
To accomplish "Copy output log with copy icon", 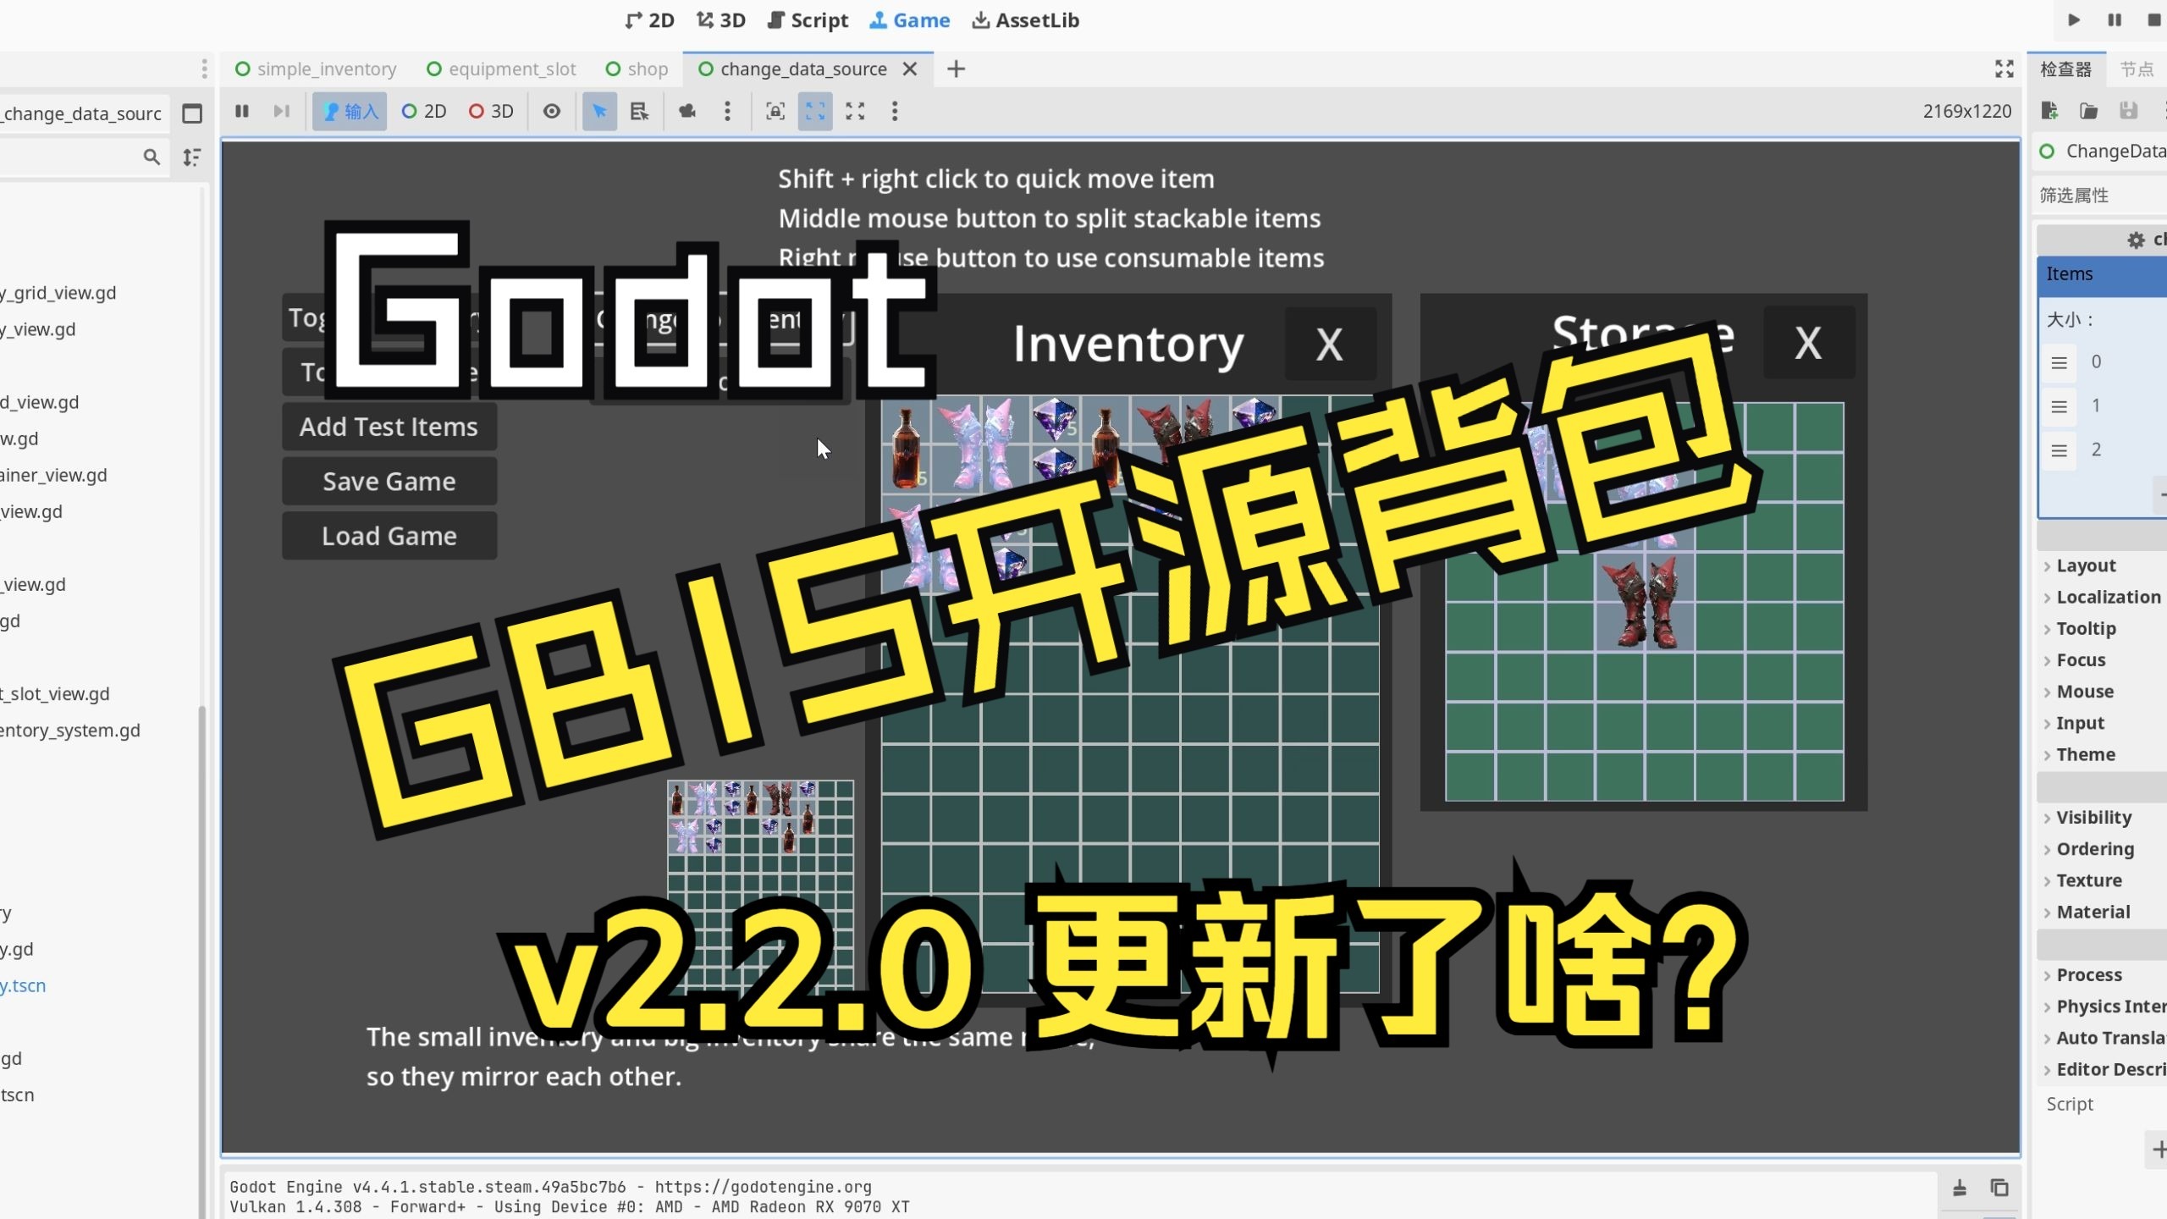I will [x=1999, y=1188].
